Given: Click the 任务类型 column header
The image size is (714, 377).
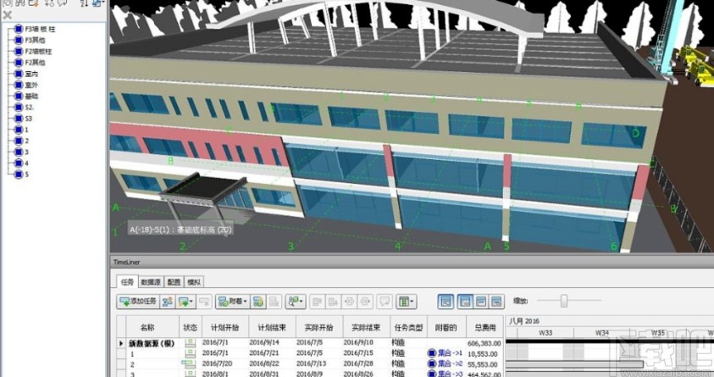Looking at the screenshot, I should click(408, 327).
